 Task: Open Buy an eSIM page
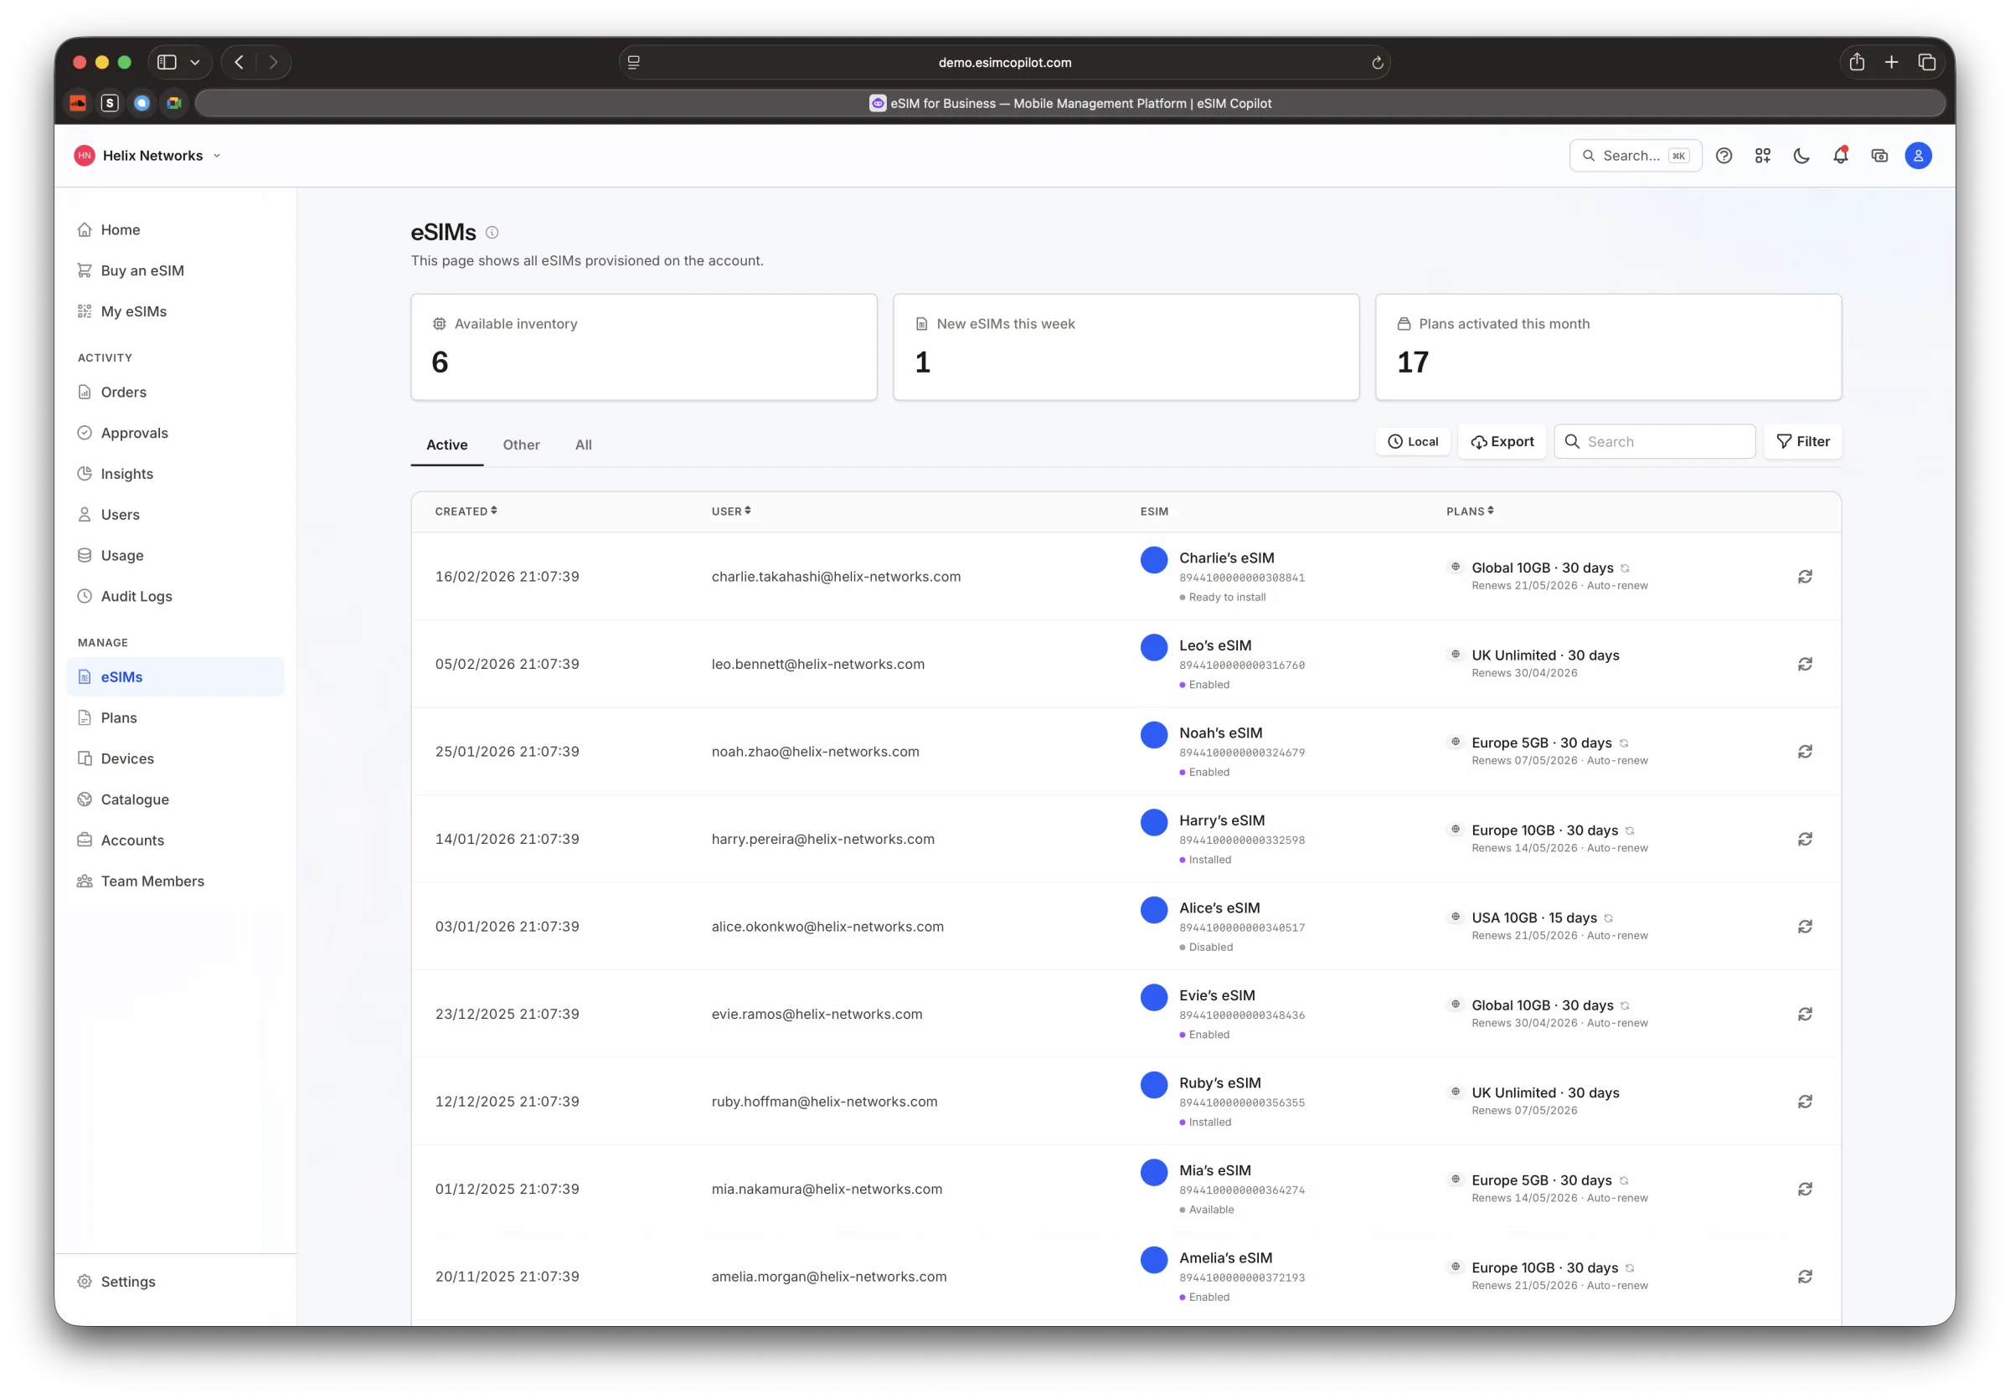point(175,270)
